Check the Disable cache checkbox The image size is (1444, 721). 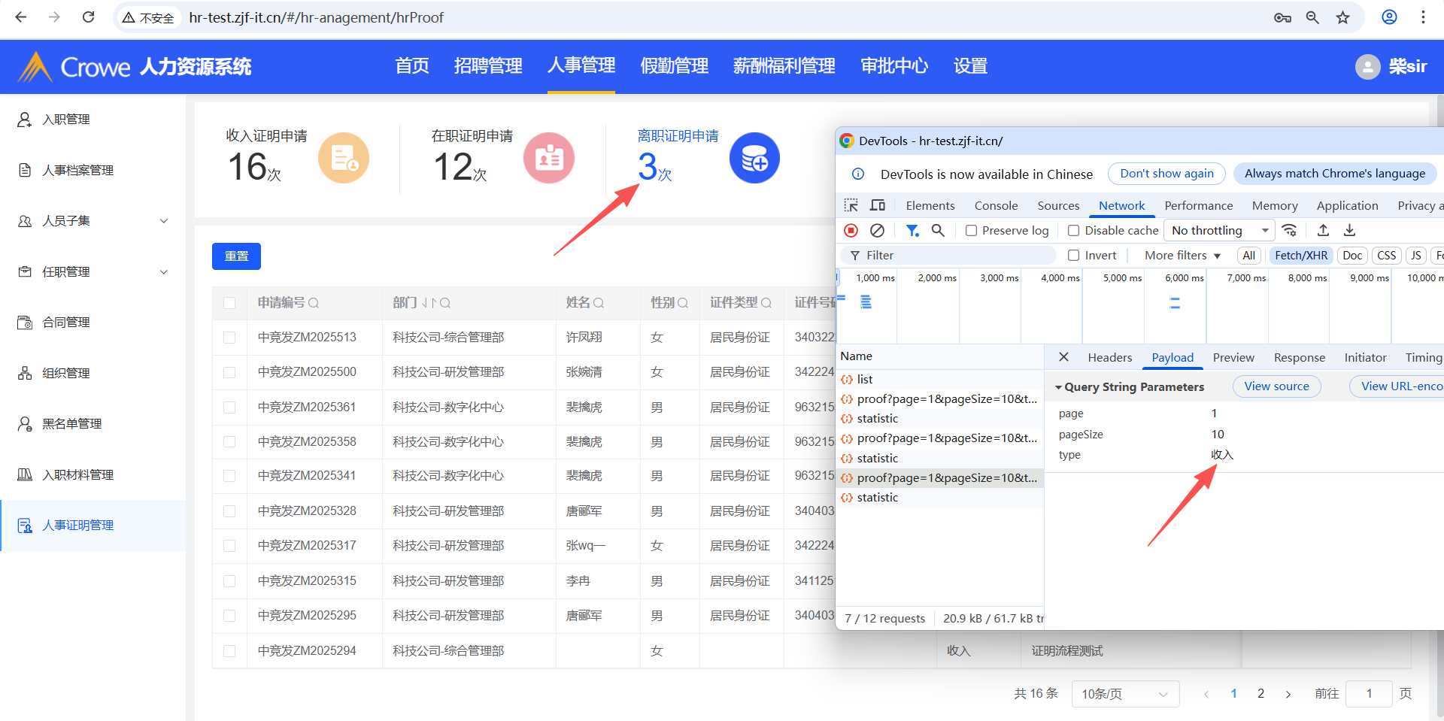point(1074,231)
